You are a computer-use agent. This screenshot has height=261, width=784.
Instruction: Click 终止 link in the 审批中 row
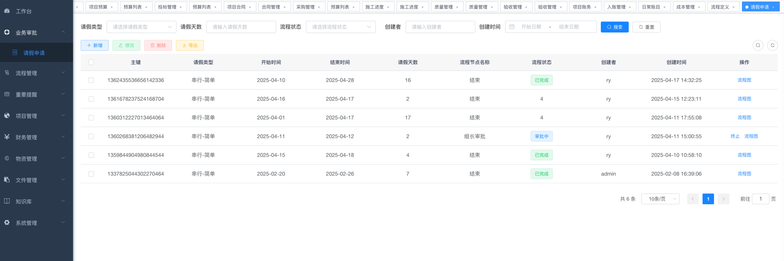[x=735, y=136]
